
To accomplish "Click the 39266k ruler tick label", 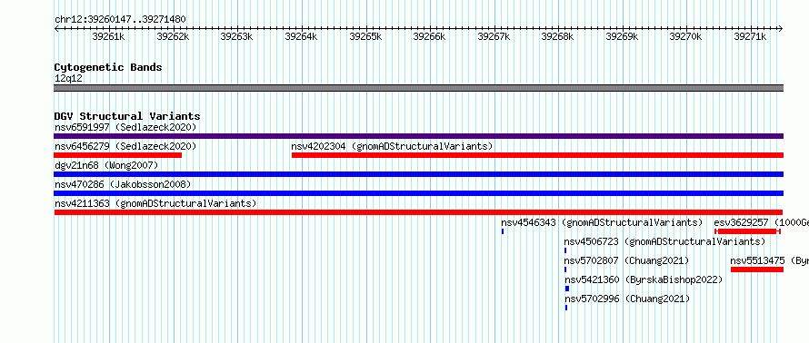I will (x=430, y=36).
